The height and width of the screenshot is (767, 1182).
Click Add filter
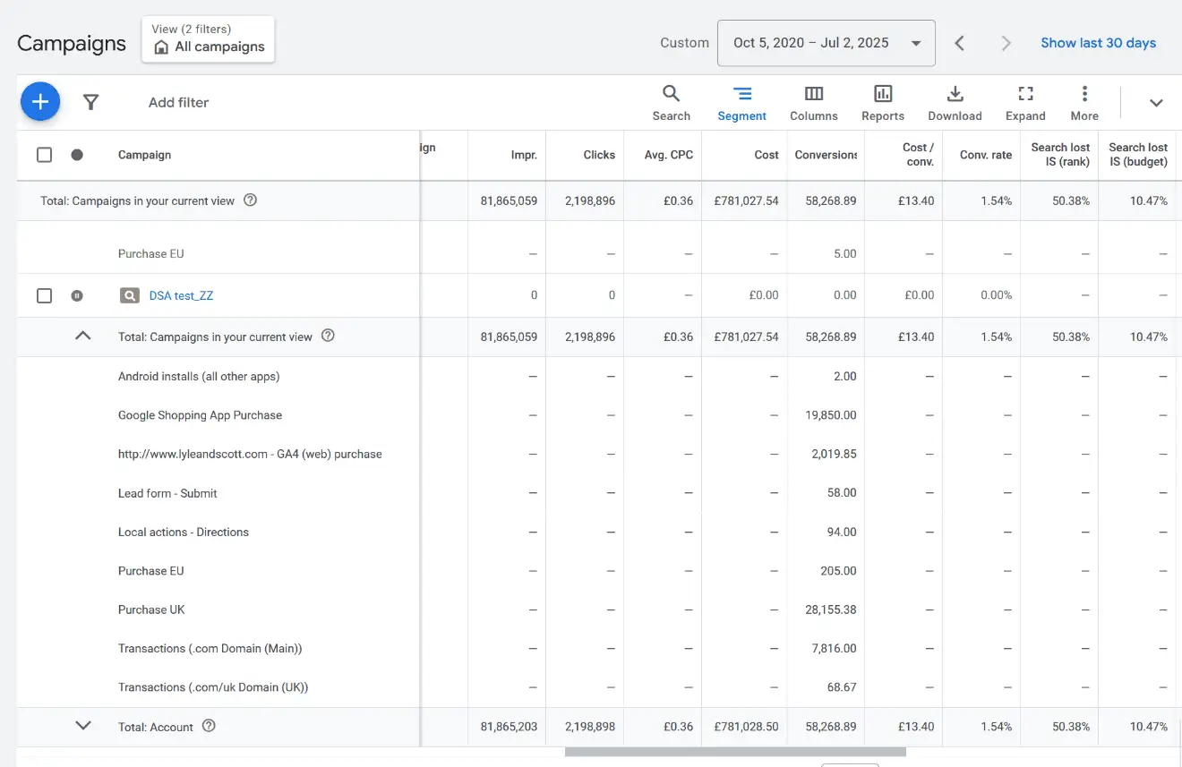pyautogui.click(x=178, y=102)
